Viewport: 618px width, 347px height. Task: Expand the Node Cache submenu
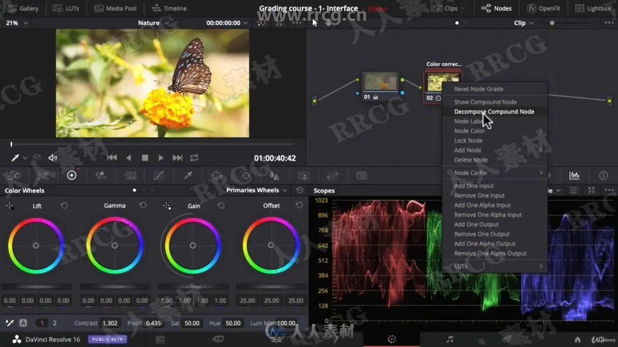495,173
